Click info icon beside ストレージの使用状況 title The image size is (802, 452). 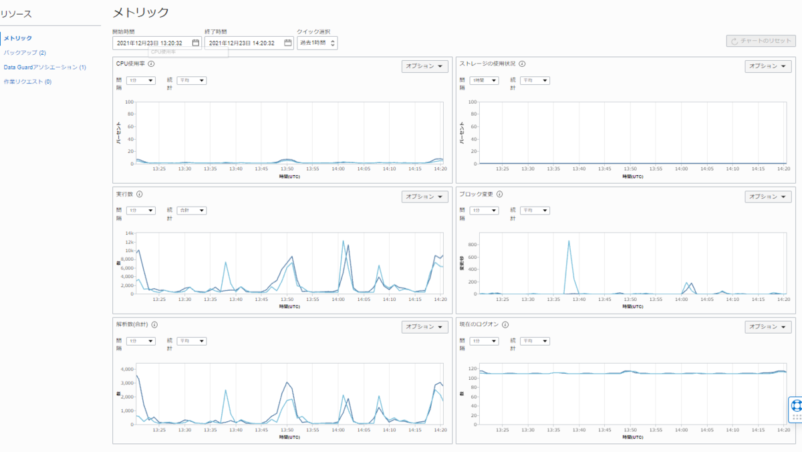(522, 64)
